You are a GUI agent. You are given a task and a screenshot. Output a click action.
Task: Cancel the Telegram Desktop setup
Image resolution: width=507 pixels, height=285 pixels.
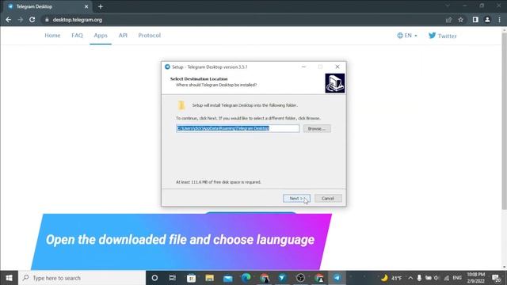[x=328, y=198]
